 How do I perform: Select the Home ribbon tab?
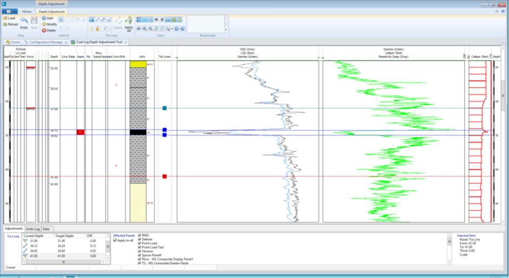27,11
